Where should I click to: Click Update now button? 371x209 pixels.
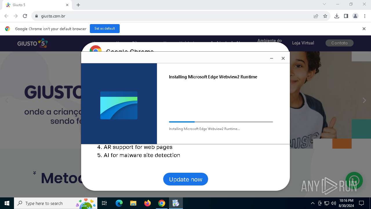[x=185, y=179]
